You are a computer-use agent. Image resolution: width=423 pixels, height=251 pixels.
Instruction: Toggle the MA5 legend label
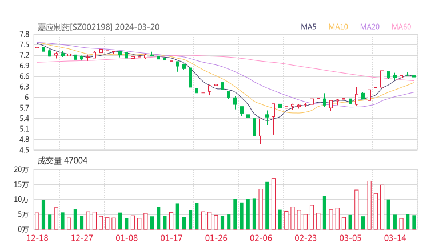[x=309, y=27]
